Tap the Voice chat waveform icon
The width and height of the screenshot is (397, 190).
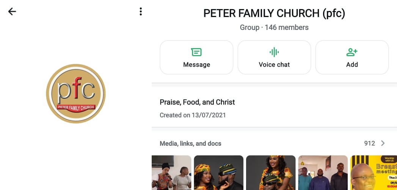[274, 52]
